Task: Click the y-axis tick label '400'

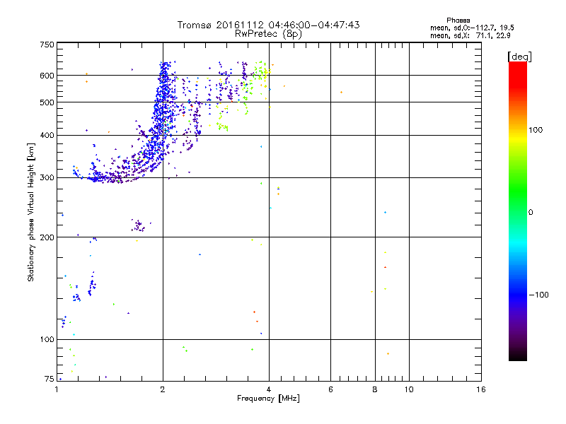Action: point(47,136)
